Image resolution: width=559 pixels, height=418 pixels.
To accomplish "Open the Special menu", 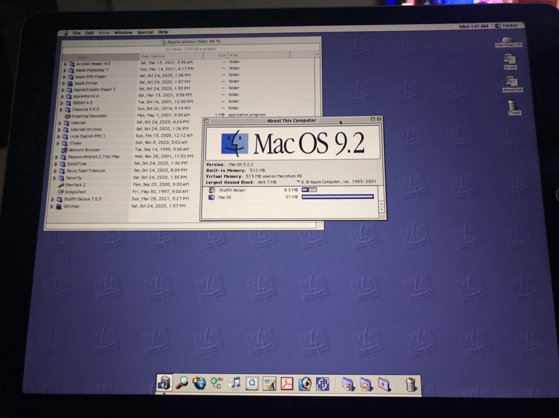I will coord(145,32).
